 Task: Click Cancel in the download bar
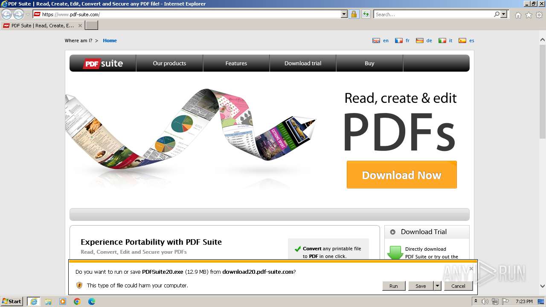(459, 286)
